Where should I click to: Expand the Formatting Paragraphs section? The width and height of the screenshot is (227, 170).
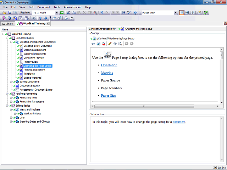(x=11, y=102)
